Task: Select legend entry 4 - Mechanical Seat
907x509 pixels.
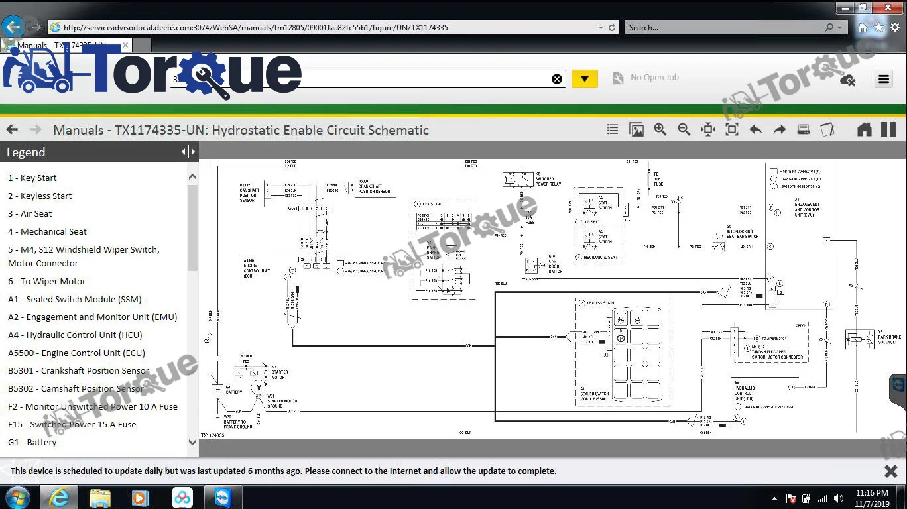Action: click(x=47, y=231)
